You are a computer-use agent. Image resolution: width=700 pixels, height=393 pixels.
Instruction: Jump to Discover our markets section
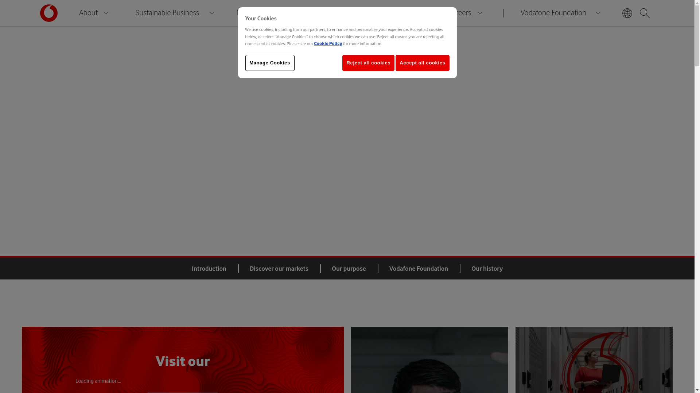[279, 269]
